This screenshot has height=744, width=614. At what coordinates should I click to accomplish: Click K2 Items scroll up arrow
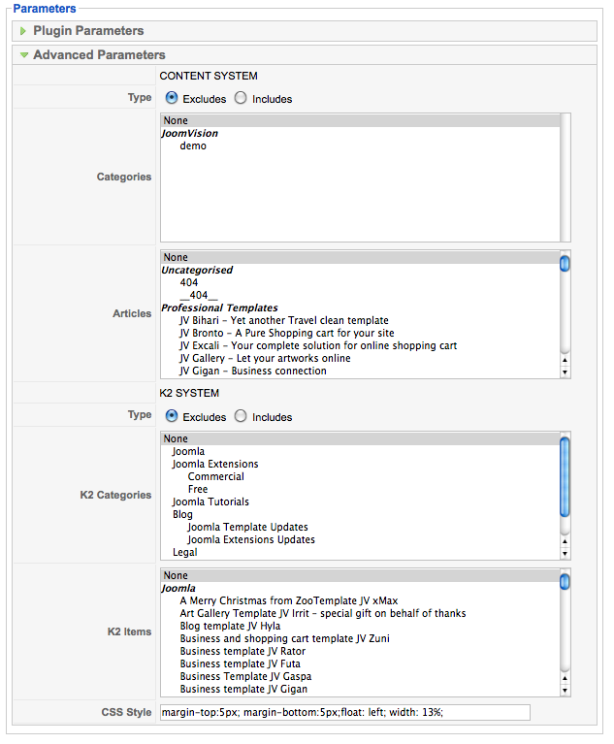click(x=565, y=678)
